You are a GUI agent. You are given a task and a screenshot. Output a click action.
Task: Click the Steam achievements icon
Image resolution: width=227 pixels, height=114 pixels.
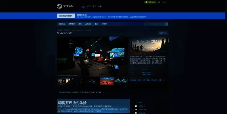[136, 110]
